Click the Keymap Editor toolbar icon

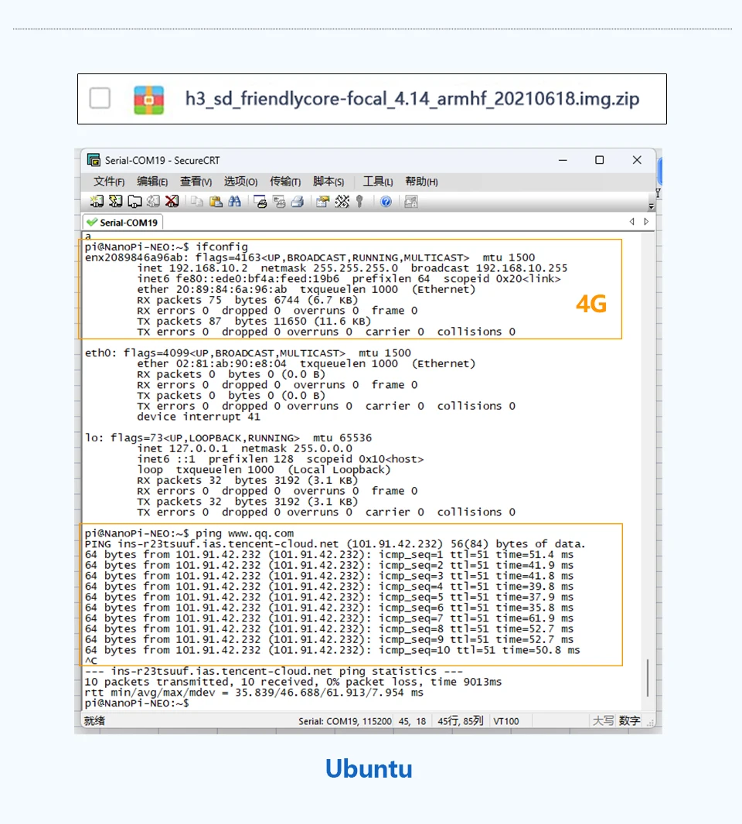coord(342,201)
